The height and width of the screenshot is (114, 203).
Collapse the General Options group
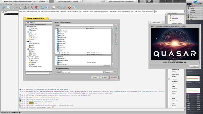26,57
